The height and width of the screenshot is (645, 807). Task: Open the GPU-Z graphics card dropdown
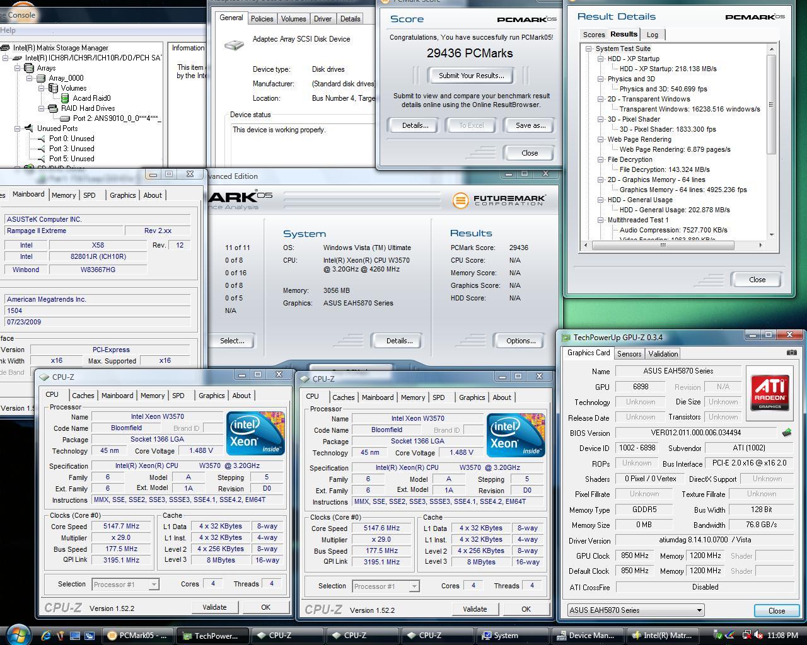tap(699, 610)
